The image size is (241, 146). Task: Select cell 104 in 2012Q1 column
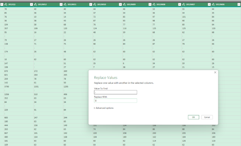(x=19, y=25)
